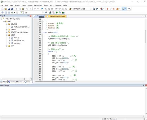Click the Find icon next to the search box

[x=94, y=9]
